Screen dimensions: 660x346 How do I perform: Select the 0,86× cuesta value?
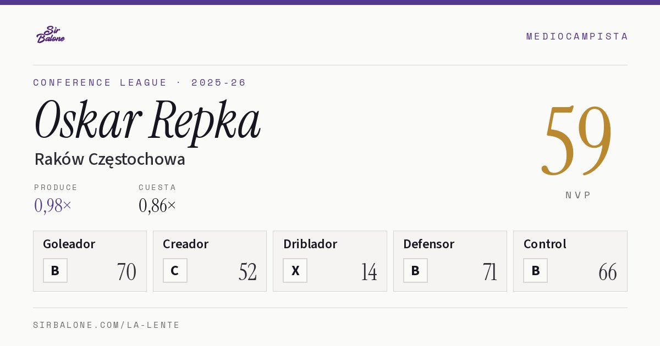click(x=157, y=205)
